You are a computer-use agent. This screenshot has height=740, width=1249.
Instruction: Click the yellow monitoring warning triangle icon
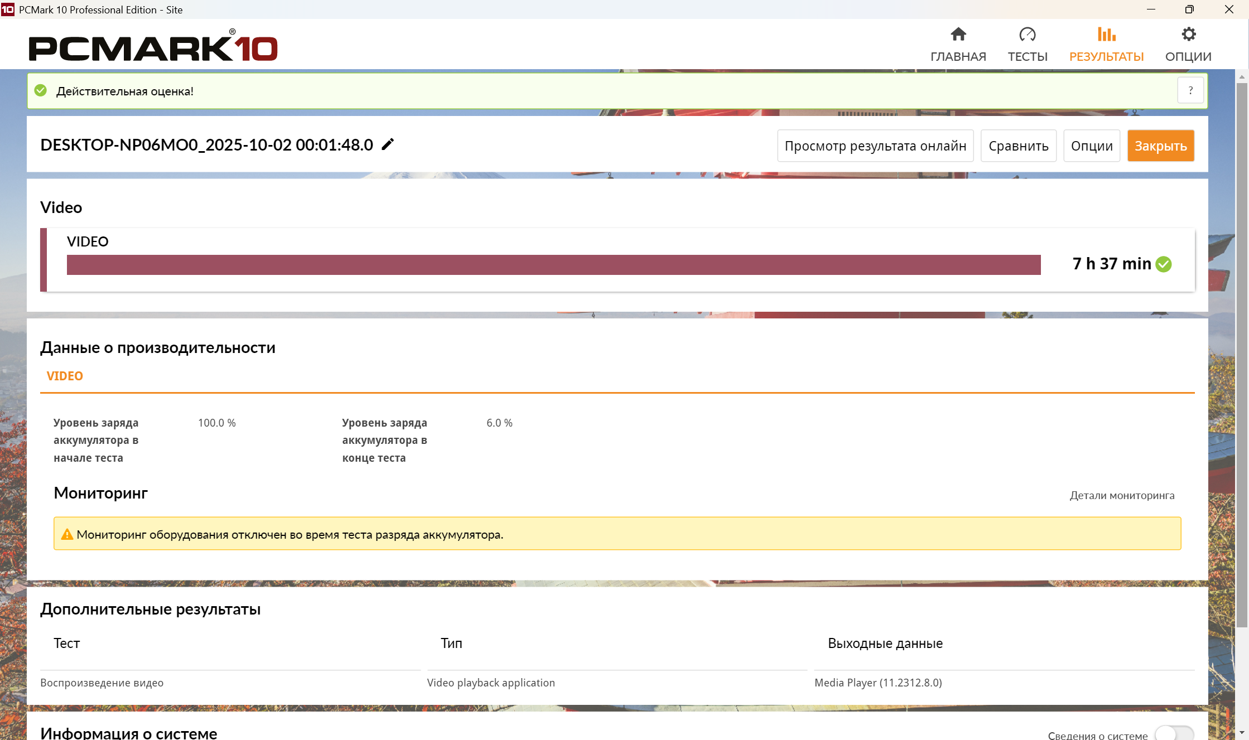[x=67, y=534]
